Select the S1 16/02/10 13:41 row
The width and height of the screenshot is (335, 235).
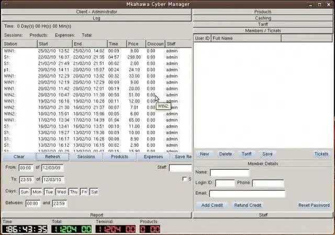(97, 126)
